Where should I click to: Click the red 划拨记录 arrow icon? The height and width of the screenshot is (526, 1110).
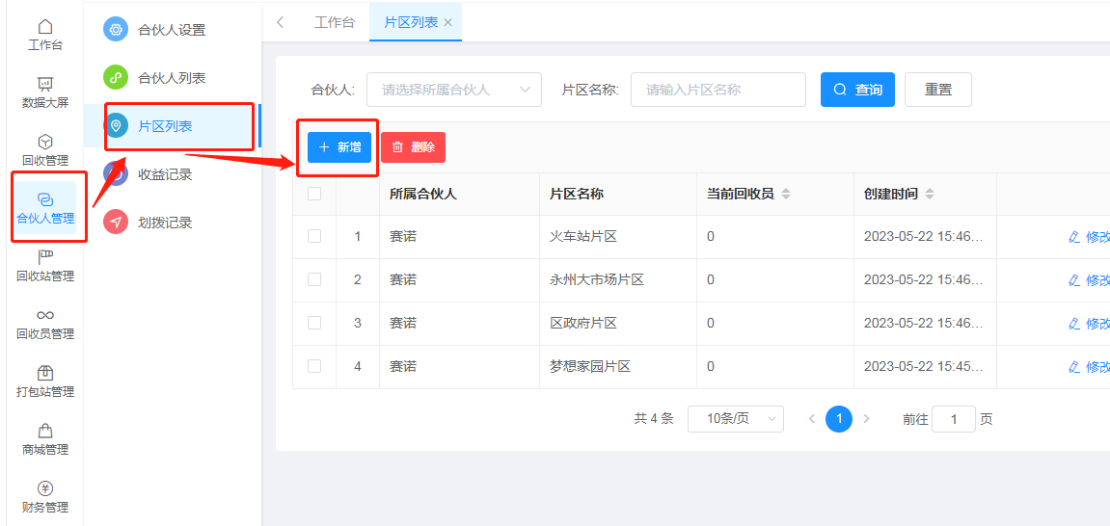pos(116,222)
